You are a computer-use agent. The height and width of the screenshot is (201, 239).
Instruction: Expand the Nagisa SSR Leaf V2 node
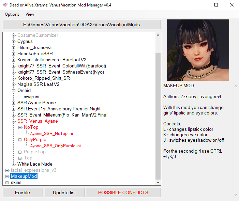13,84
